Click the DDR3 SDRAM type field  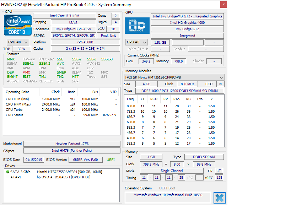204,157
